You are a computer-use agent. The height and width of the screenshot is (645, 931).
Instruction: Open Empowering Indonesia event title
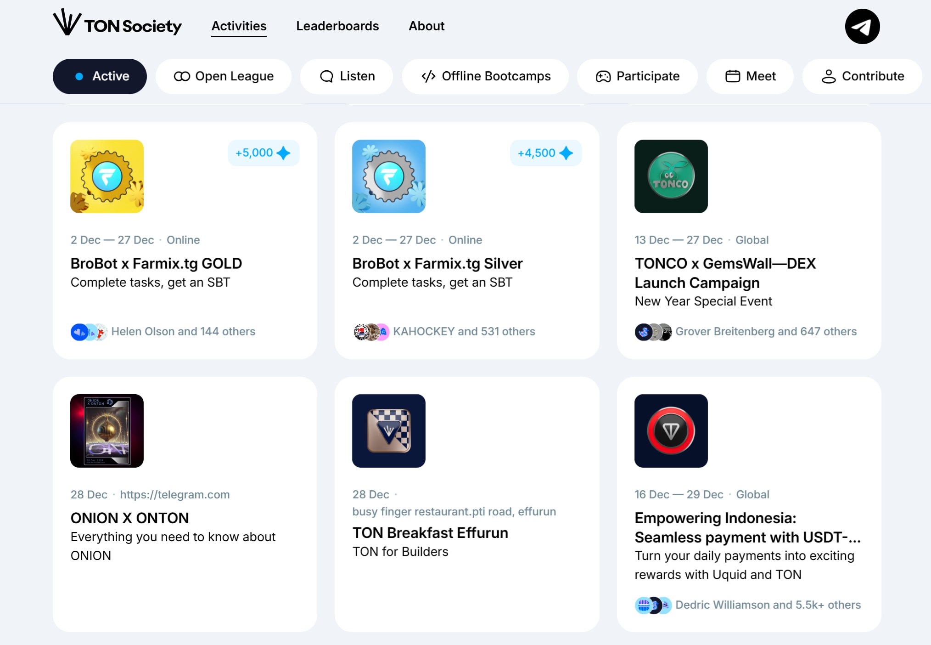point(747,527)
